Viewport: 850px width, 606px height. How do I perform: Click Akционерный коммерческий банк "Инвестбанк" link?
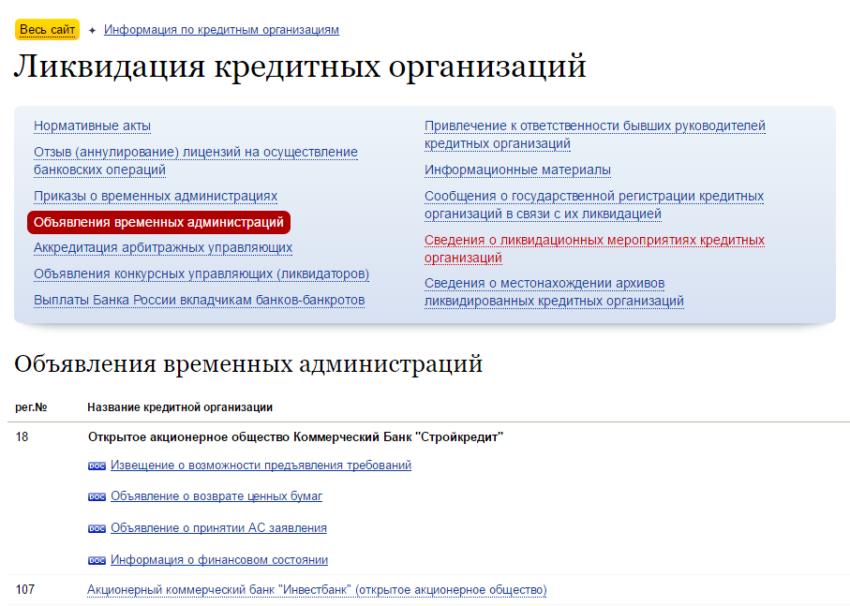coord(317,589)
